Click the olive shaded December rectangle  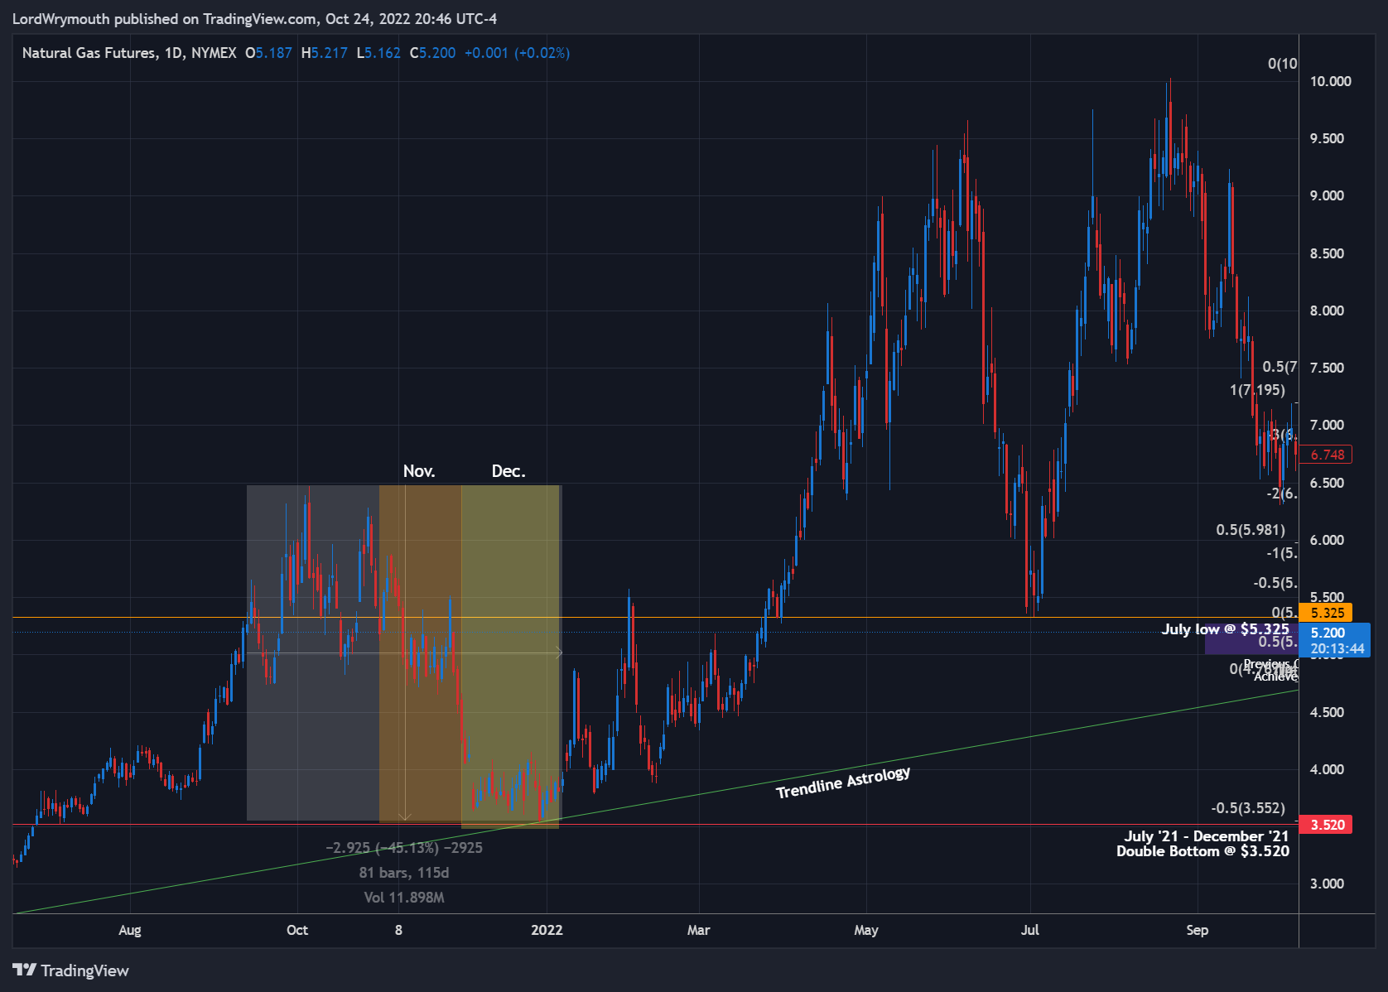click(x=511, y=657)
